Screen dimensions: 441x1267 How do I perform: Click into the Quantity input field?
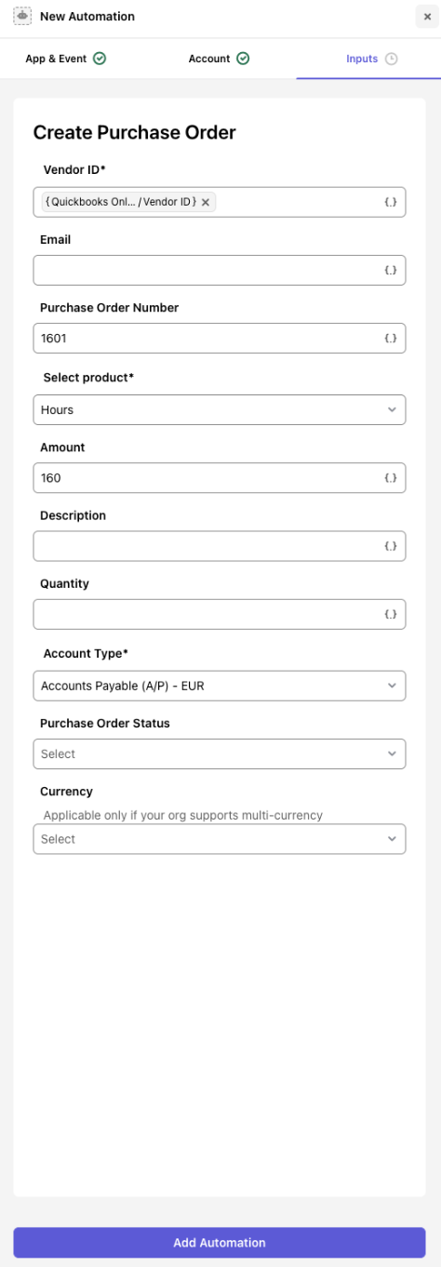click(x=207, y=614)
